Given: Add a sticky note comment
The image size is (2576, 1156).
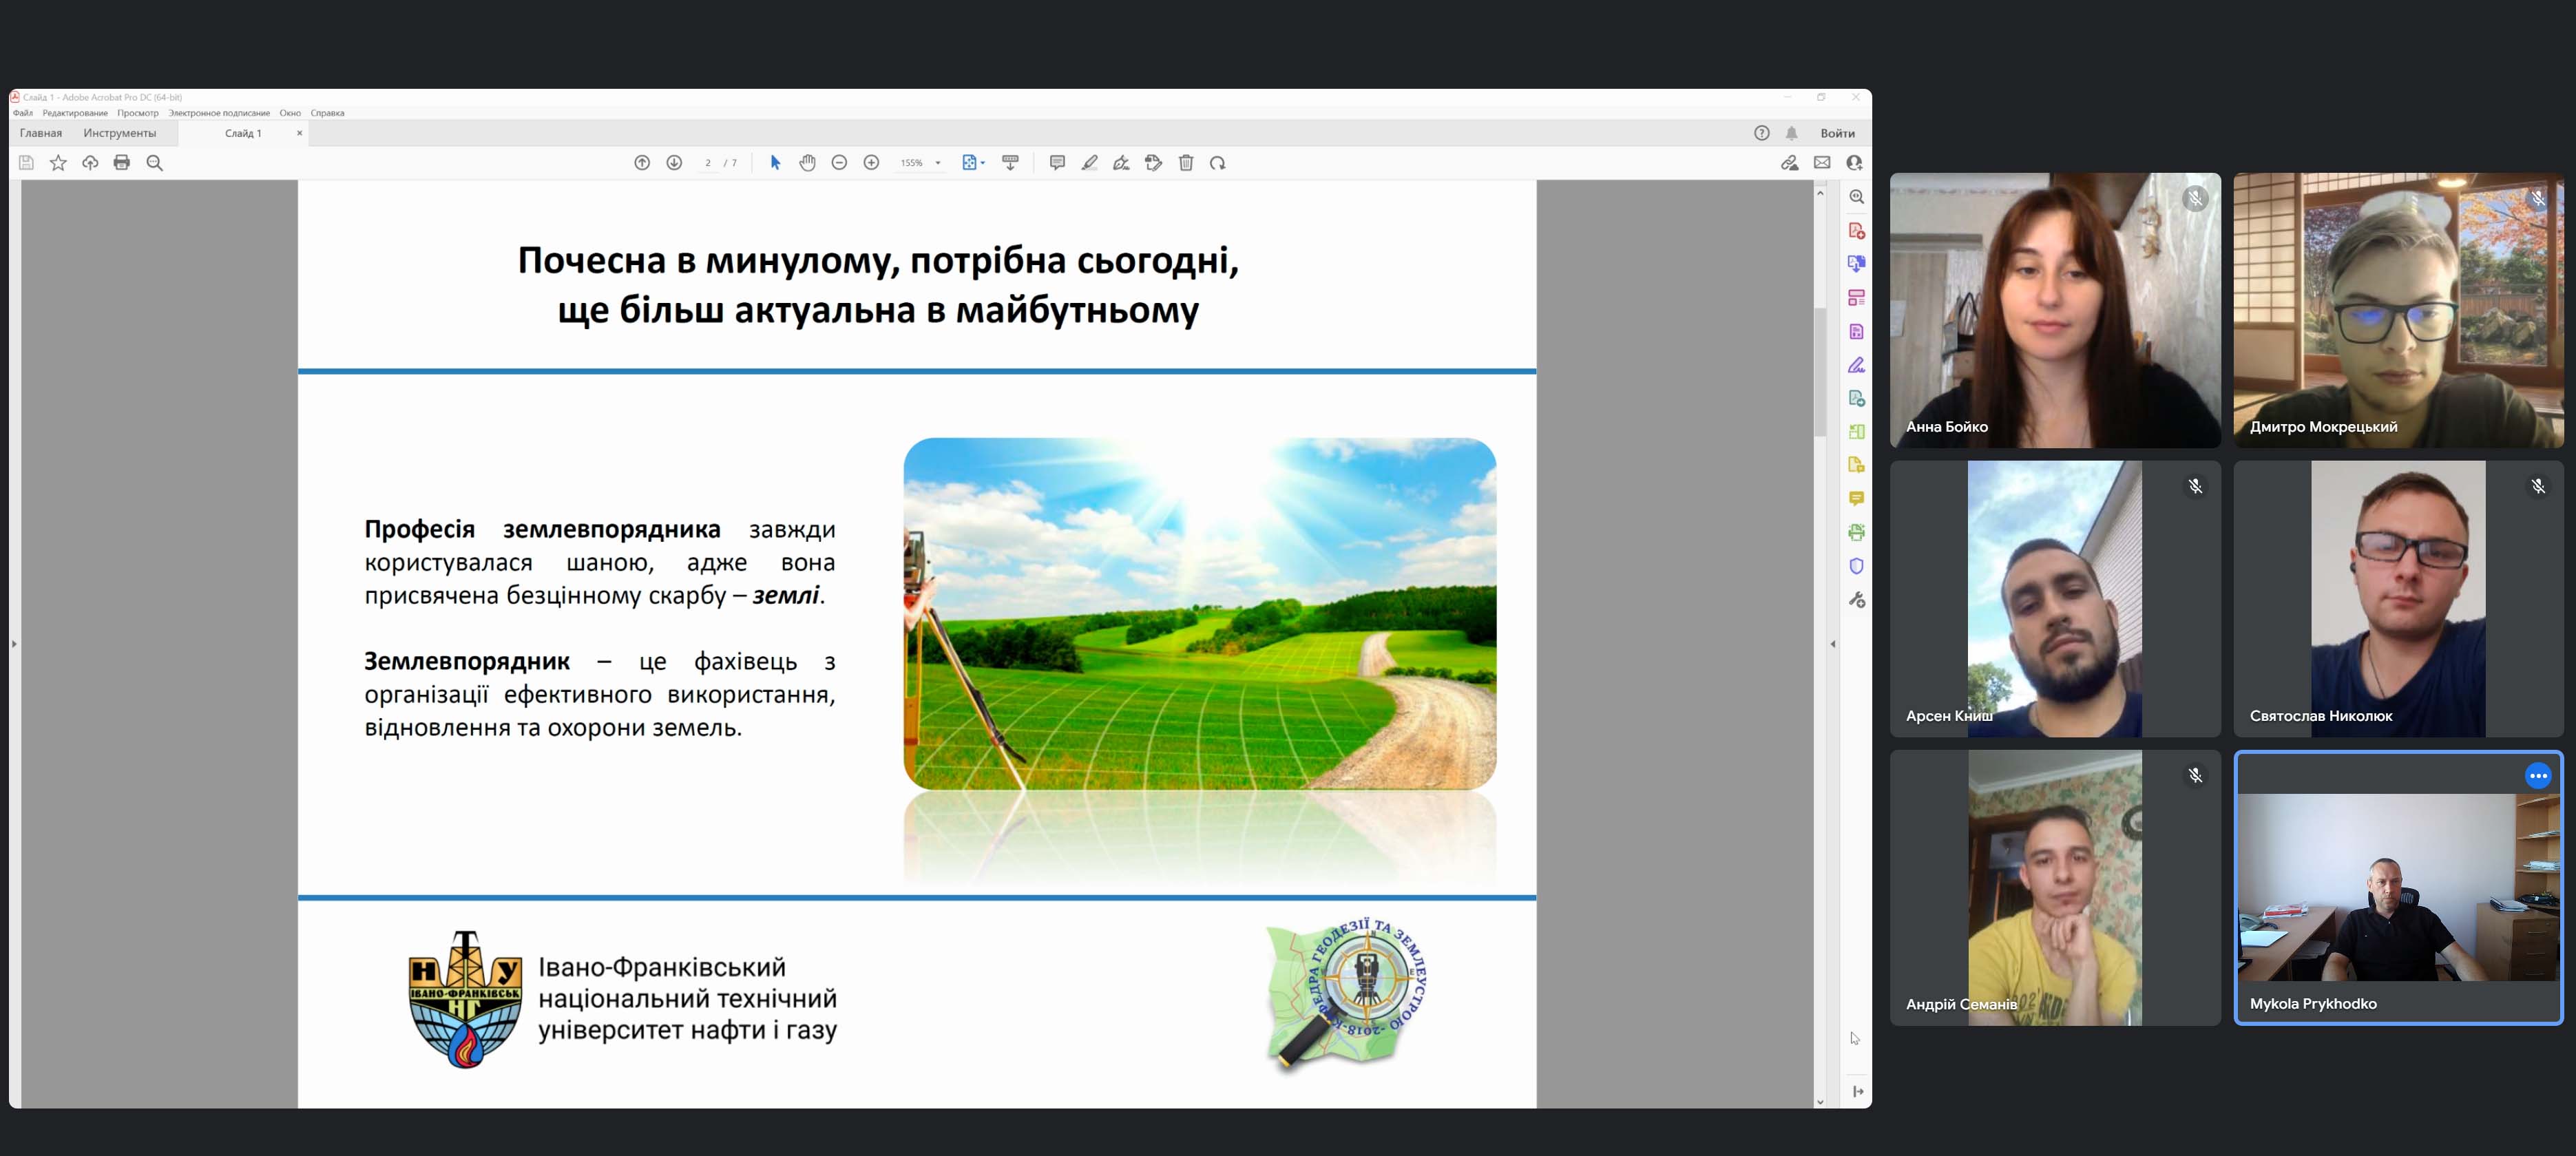Looking at the screenshot, I should tap(1057, 163).
